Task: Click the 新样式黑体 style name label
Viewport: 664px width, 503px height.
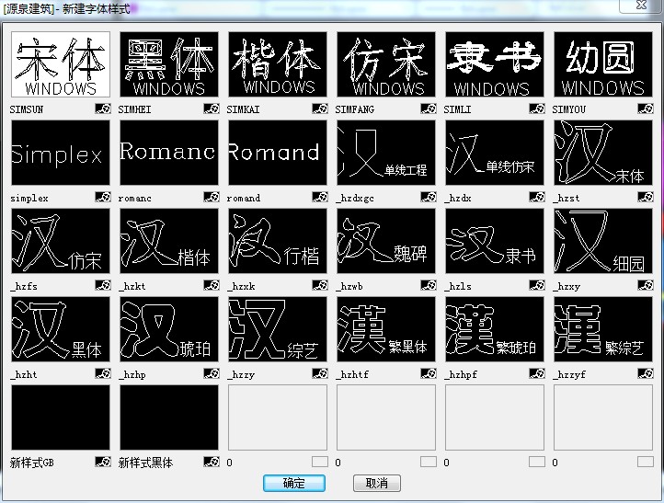Action: coord(145,463)
